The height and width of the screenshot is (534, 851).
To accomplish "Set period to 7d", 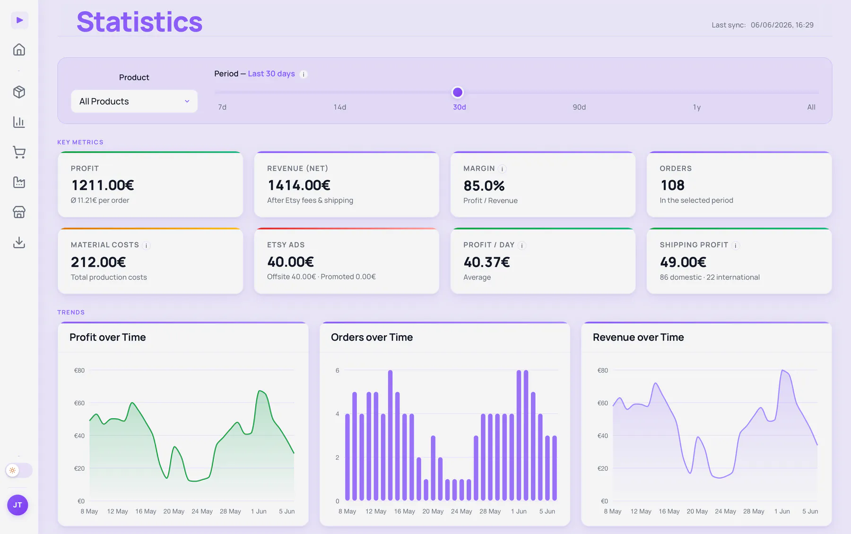I will click(x=222, y=107).
